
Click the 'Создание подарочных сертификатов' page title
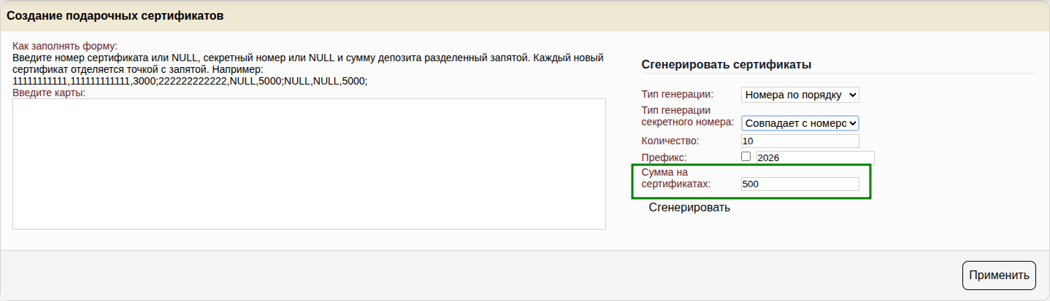[x=115, y=15]
